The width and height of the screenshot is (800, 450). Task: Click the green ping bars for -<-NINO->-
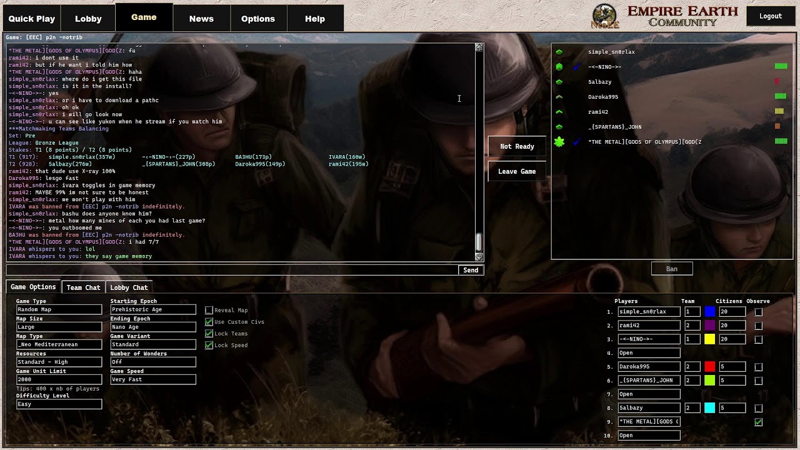click(x=781, y=66)
